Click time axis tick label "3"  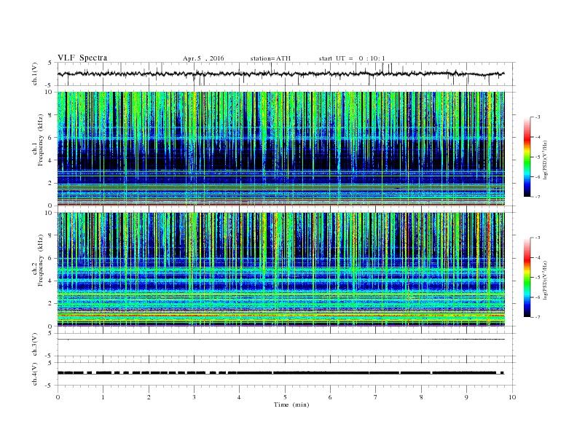(x=194, y=397)
